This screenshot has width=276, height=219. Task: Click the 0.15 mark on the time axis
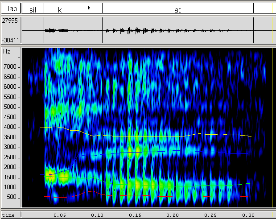(135, 215)
